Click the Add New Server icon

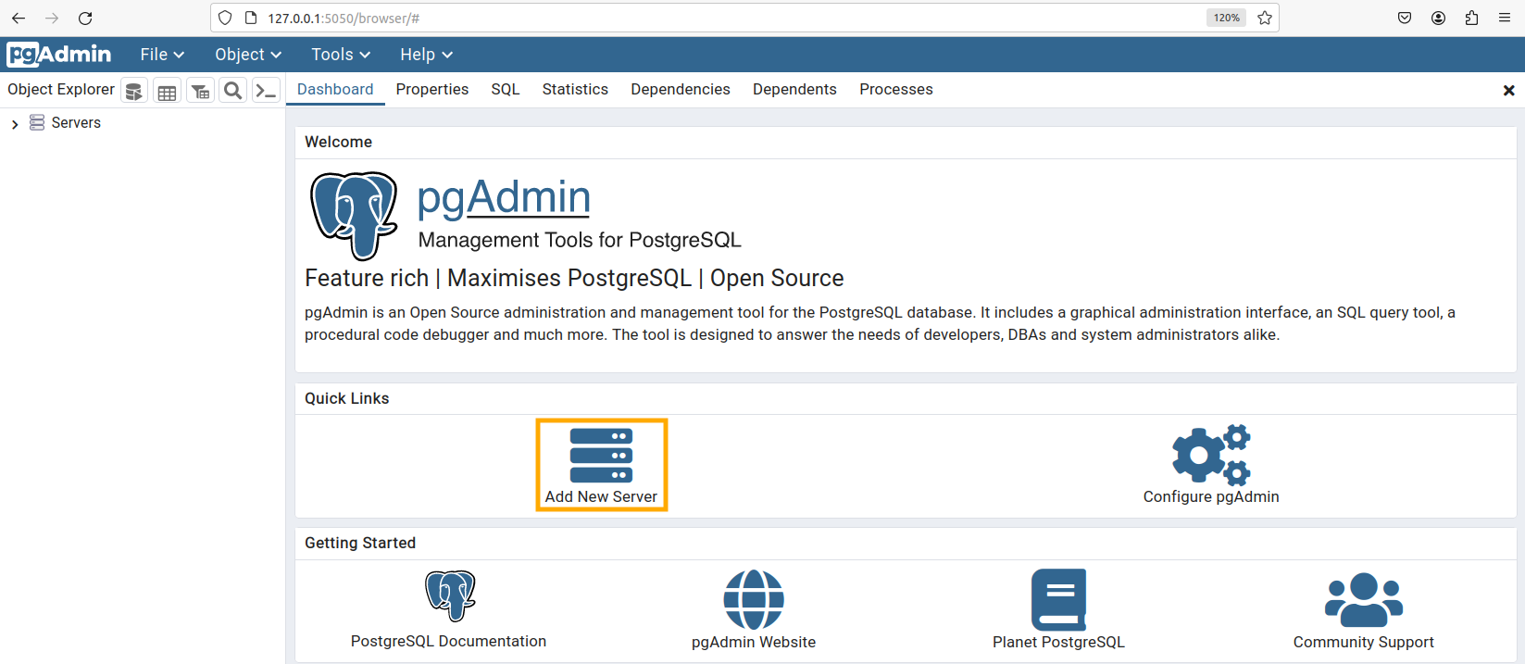(x=601, y=456)
